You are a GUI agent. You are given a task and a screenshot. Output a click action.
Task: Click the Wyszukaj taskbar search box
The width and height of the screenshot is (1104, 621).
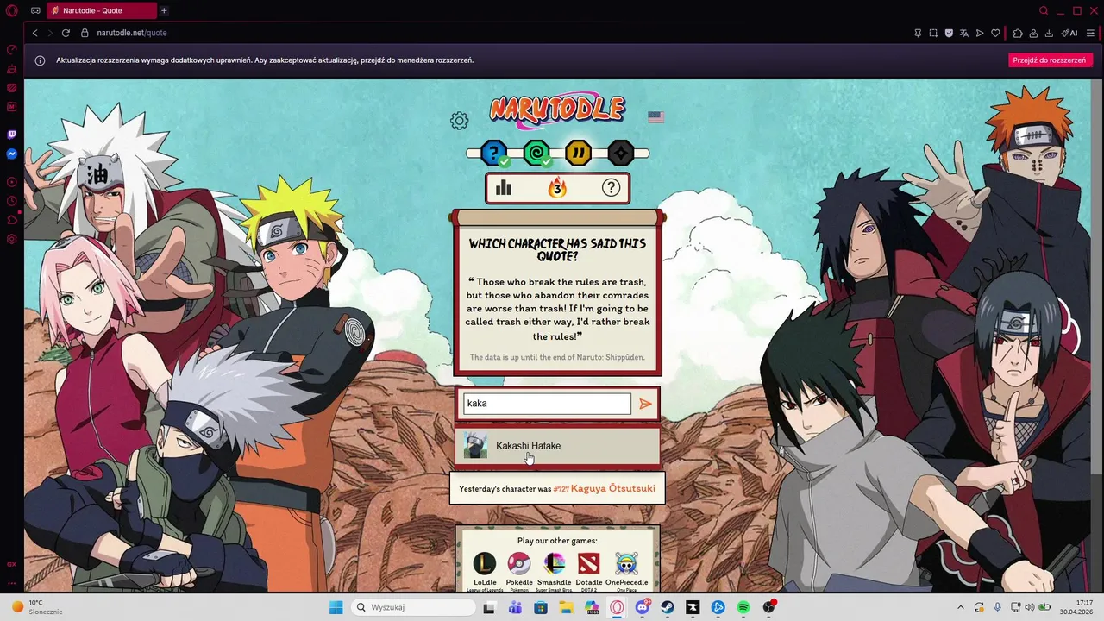click(413, 607)
